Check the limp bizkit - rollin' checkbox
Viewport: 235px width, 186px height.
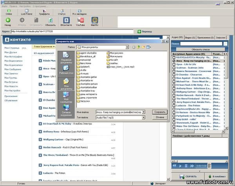pos(174,119)
